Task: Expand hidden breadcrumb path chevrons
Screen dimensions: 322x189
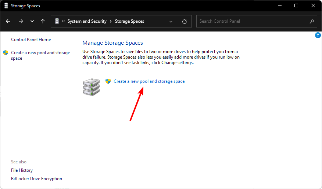Action: point(63,21)
